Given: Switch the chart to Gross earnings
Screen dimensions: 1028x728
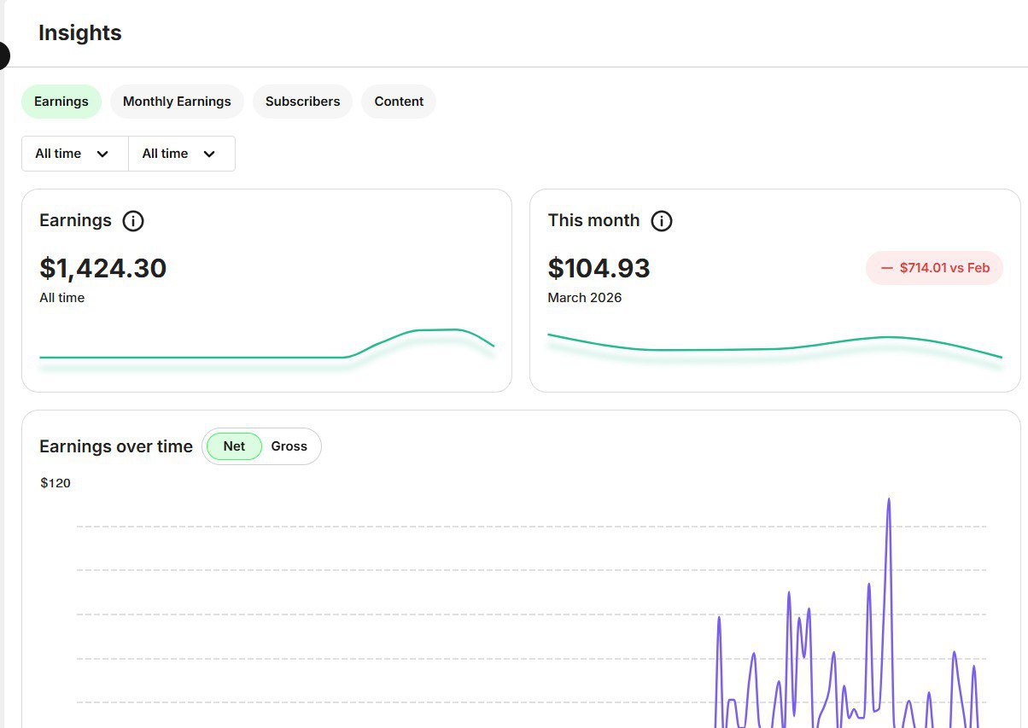Looking at the screenshot, I should 289,446.
